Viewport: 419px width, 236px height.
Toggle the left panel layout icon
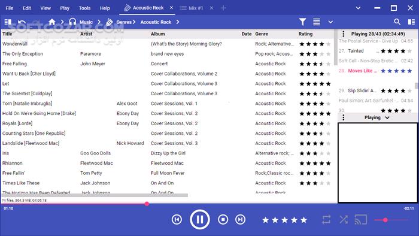pos(8,22)
